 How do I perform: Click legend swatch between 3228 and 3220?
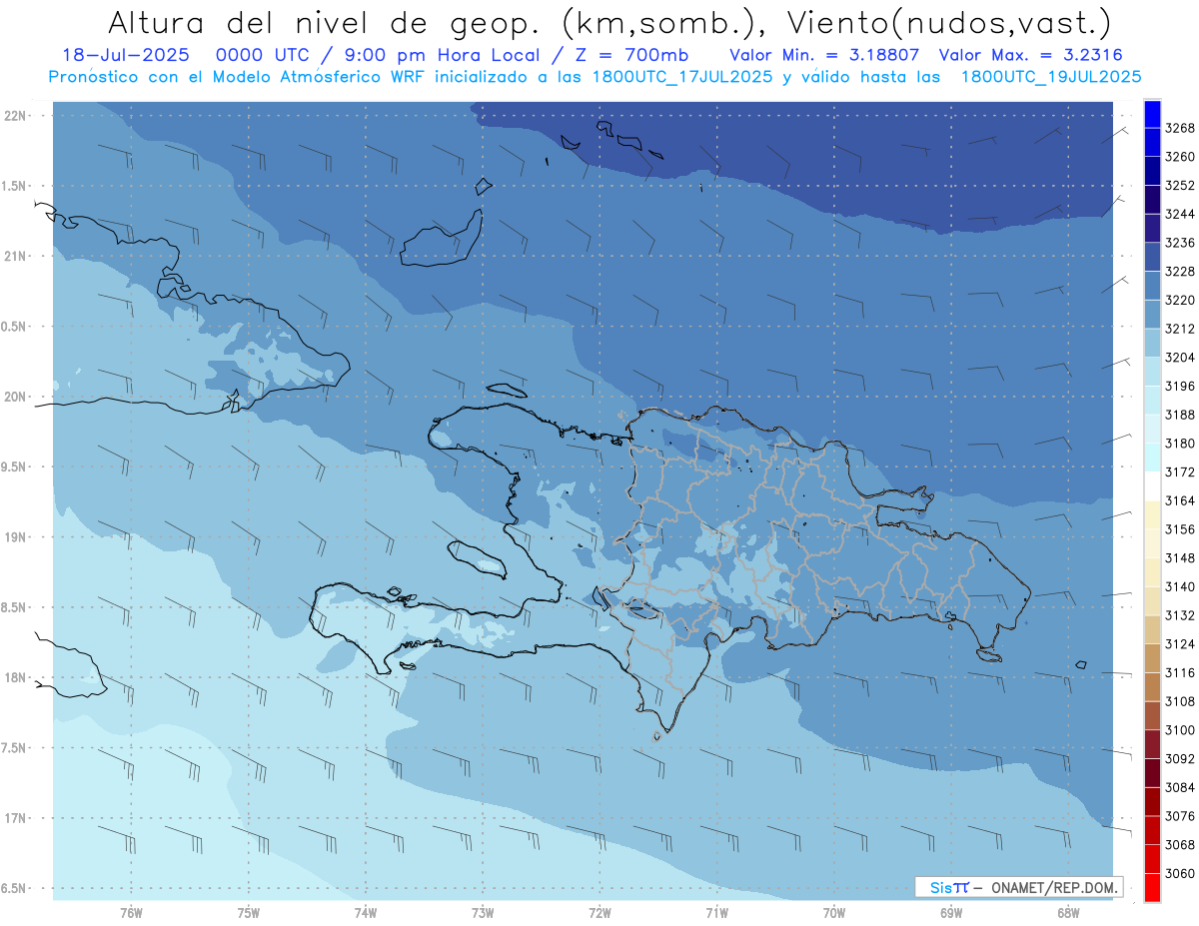point(1152,286)
